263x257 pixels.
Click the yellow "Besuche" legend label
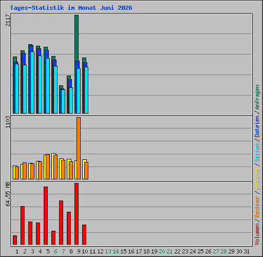point(257,179)
